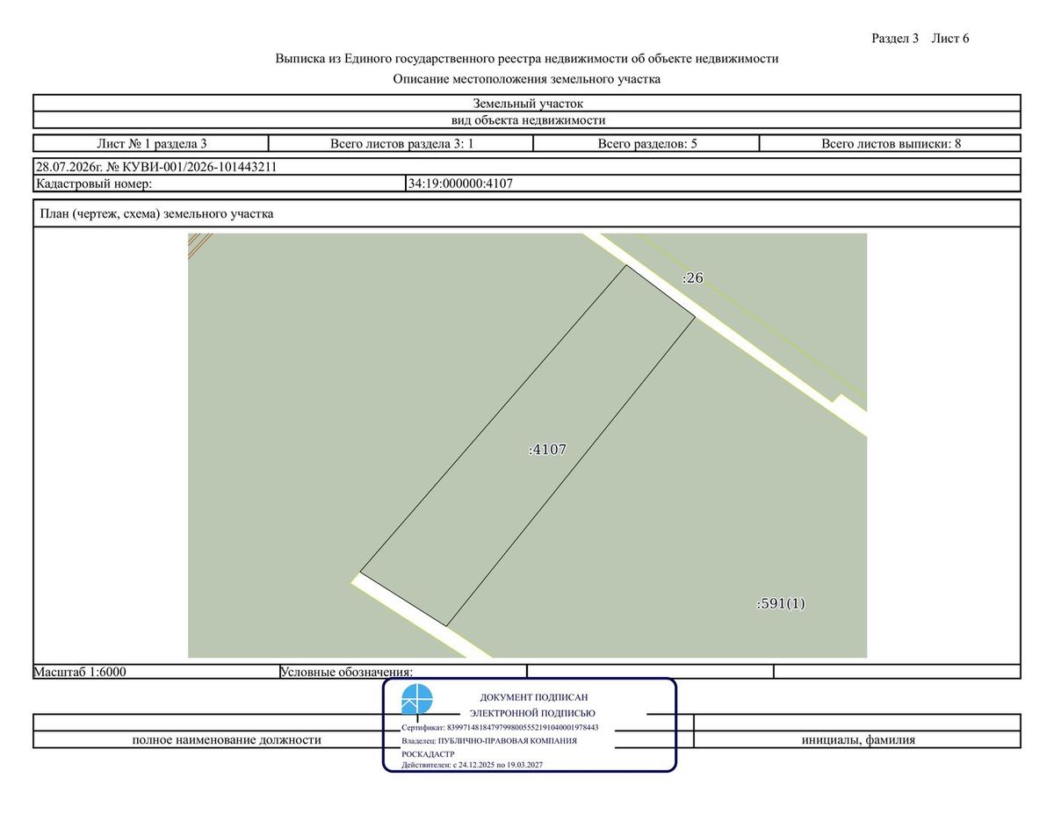Click "ЭЛЕКТРОННОЙ ПОДПИСЬЮ" in the stamp
The height and width of the screenshot is (814, 1054).
click(x=532, y=713)
